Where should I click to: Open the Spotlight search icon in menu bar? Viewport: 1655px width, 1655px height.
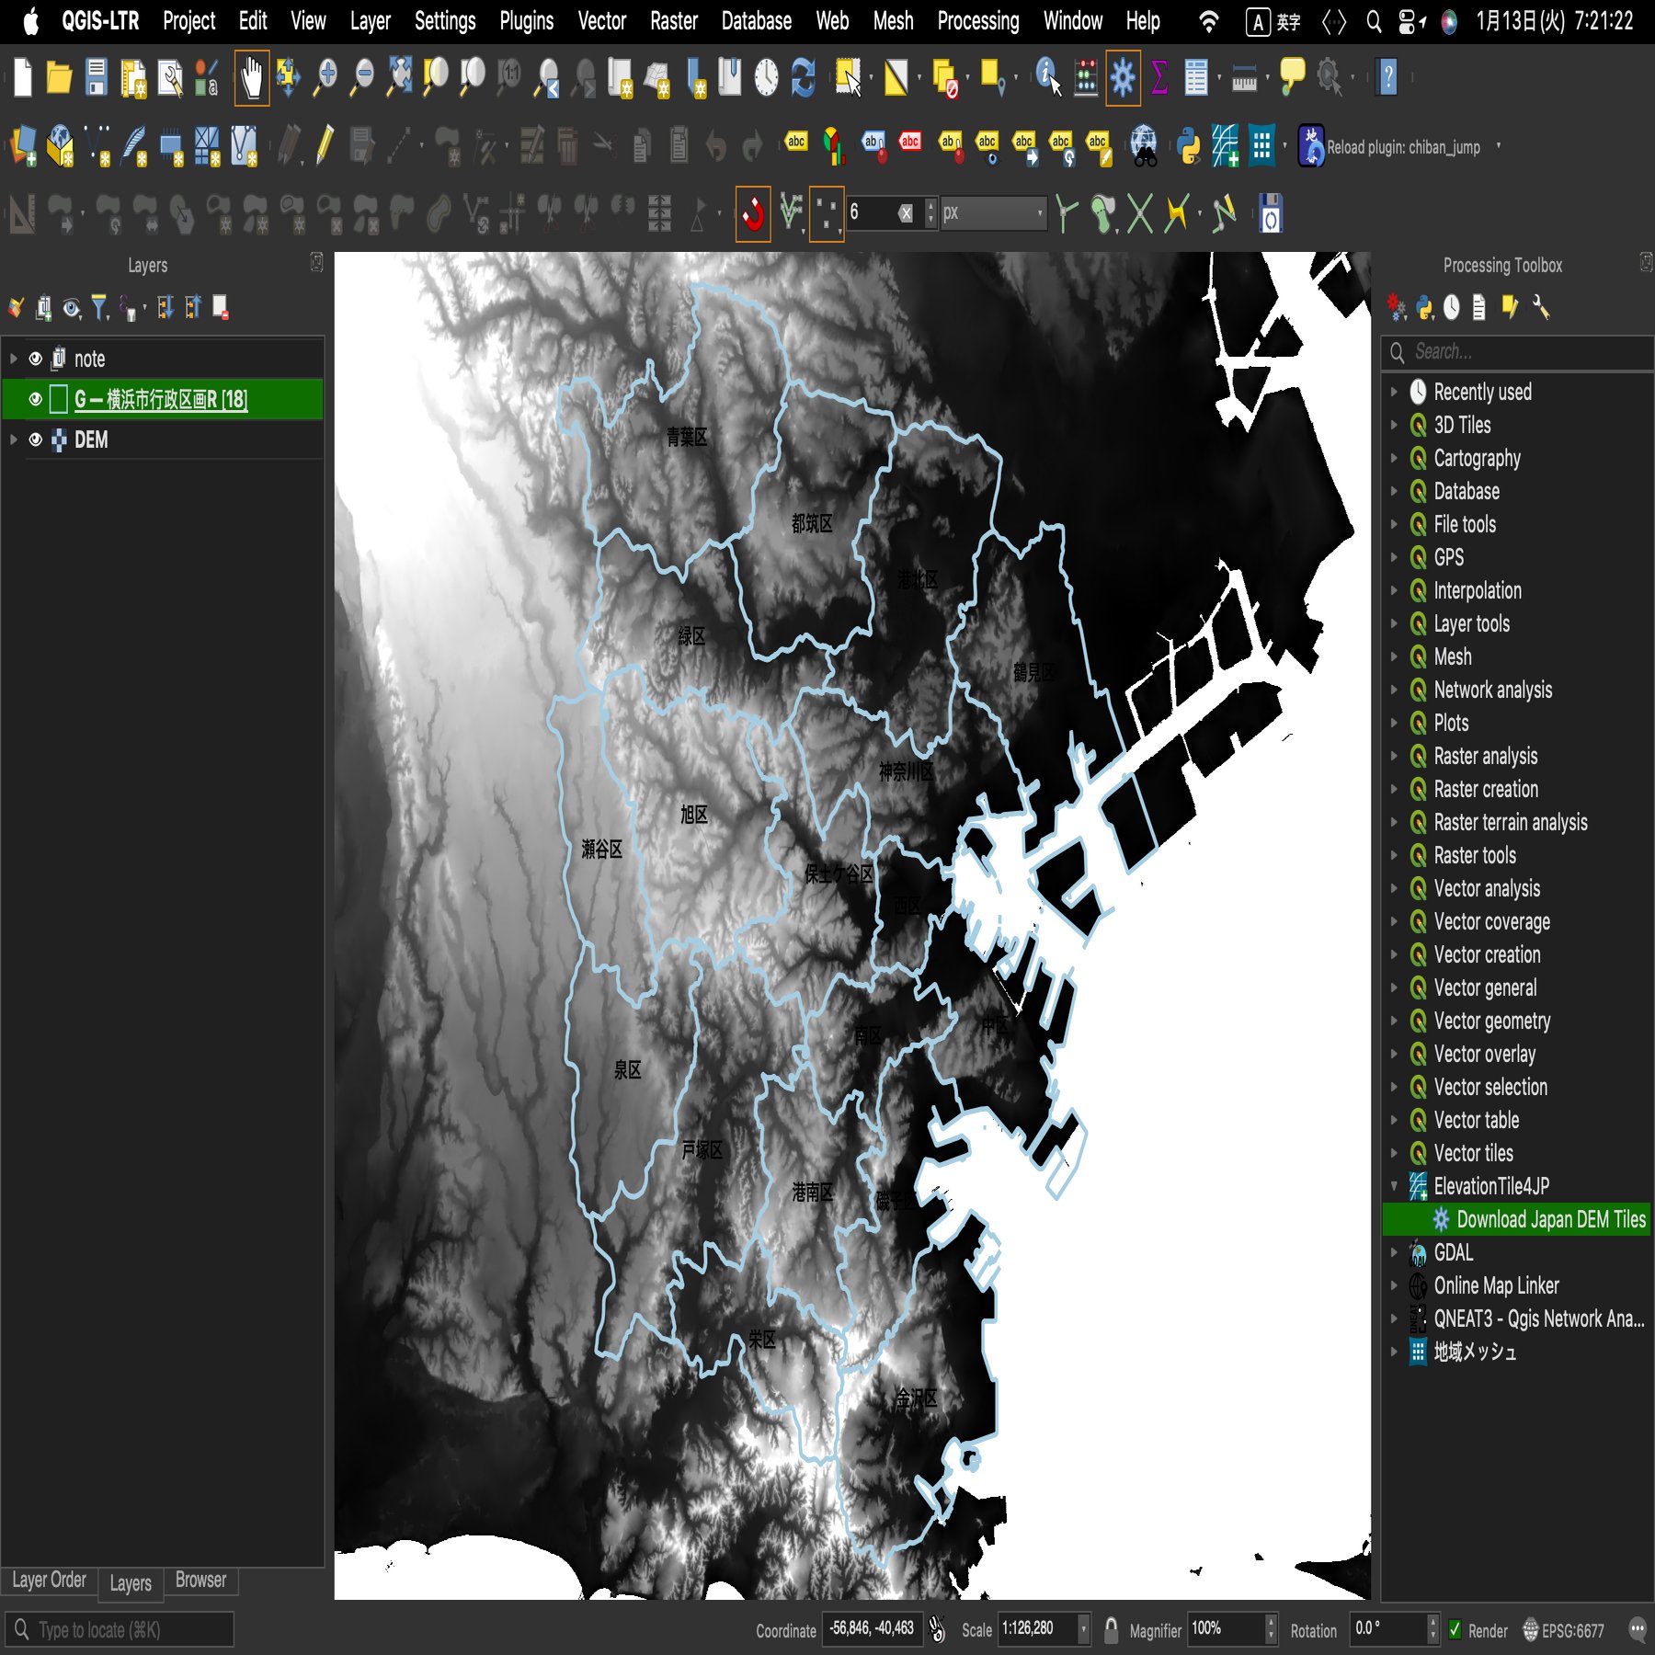(x=1374, y=21)
